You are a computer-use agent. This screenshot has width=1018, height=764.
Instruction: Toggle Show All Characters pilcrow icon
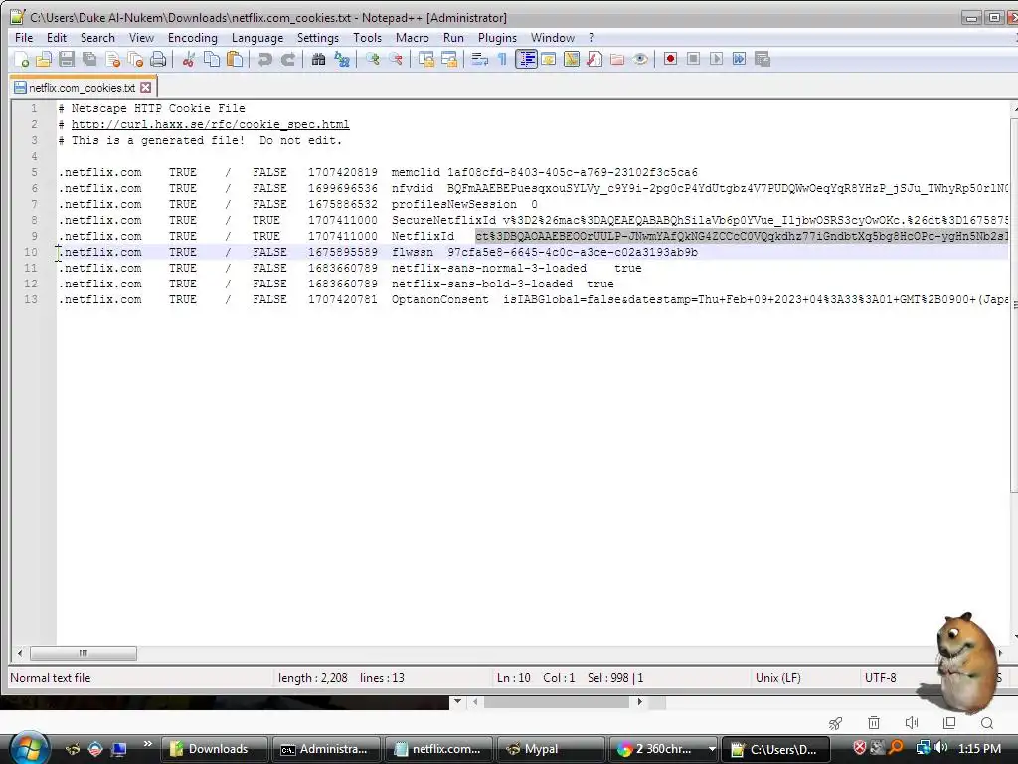(x=502, y=59)
